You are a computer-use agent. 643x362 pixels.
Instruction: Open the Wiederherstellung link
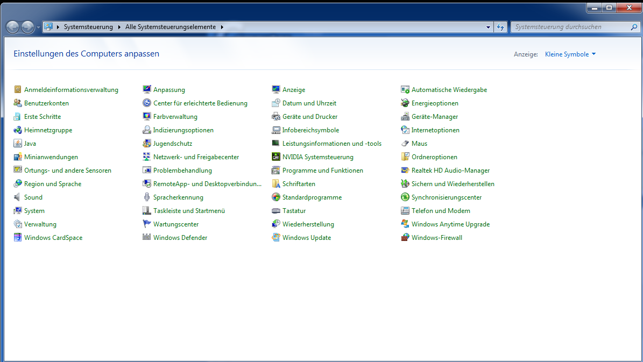pos(308,224)
